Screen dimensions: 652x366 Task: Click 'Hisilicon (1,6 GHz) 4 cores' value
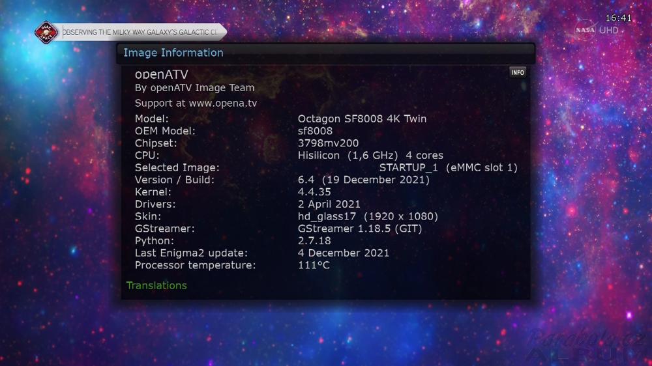point(370,156)
